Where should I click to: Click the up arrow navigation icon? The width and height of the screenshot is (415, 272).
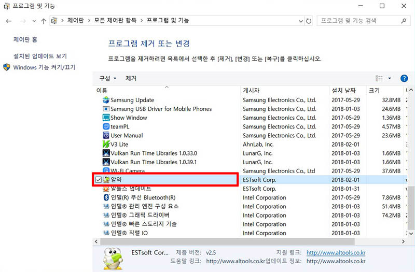coord(43,21)
